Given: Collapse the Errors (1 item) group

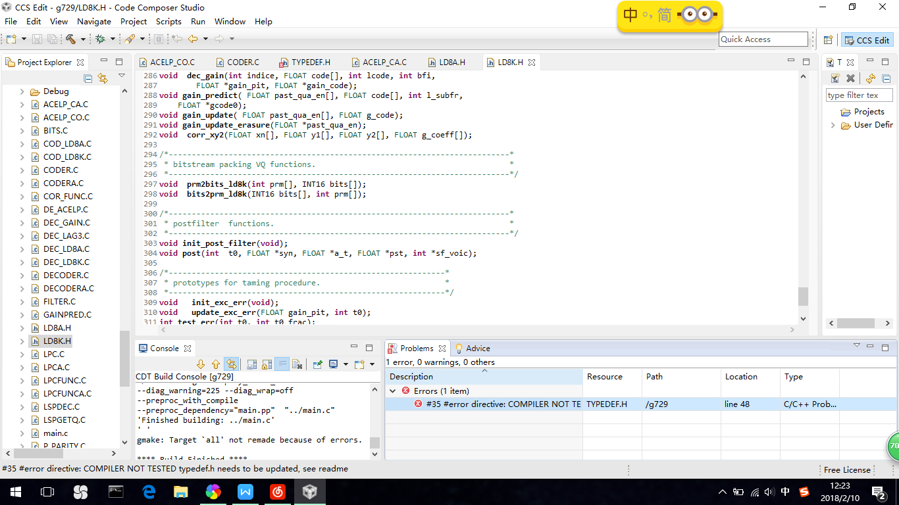Looking at the screenshot, I should (x=393, y=391).
